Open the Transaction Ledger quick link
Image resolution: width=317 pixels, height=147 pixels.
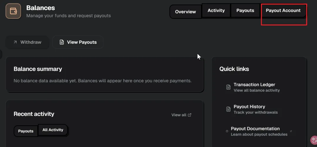(x=254, y=85)
